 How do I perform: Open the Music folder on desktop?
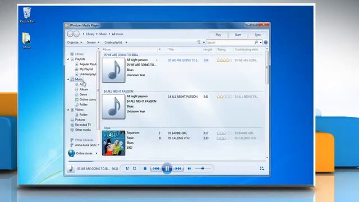tap(26, 40)
